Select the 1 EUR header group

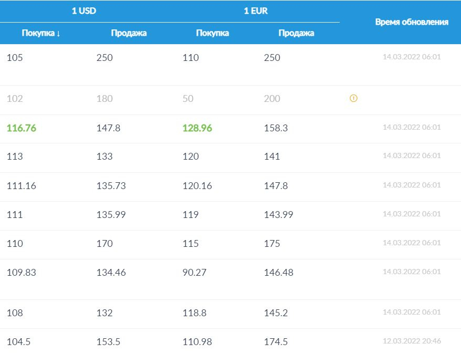click(x=256, y=11)
